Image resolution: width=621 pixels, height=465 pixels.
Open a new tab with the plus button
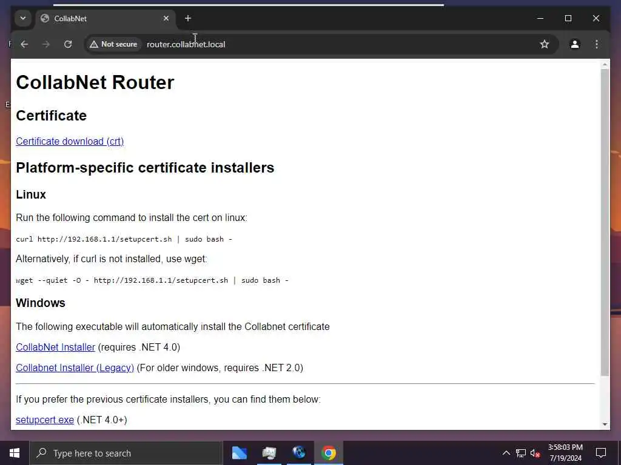click(188, 18)
